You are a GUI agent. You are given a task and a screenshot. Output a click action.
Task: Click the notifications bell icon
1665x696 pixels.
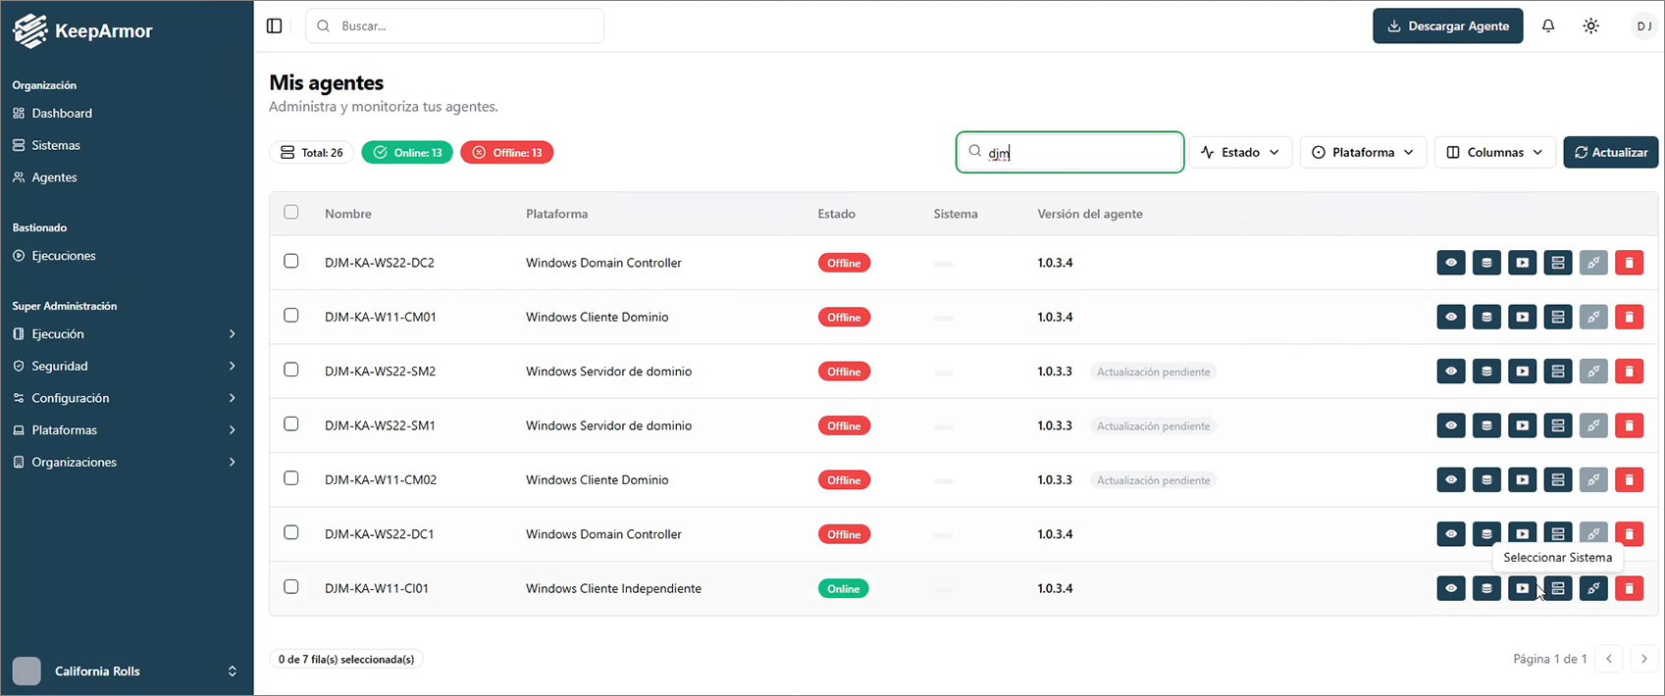(x=1548, y=26)
